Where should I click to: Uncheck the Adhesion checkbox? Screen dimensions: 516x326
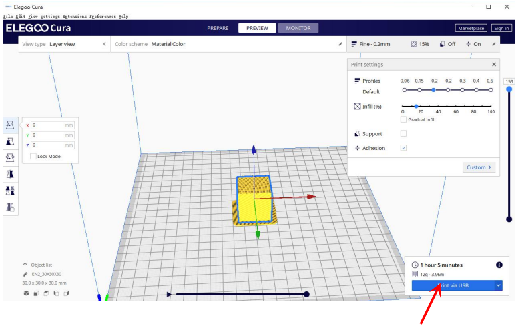pos(403,148)
